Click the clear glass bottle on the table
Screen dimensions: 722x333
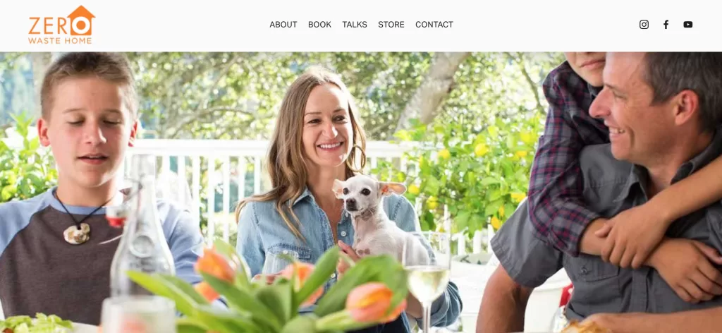(x=140, y=229)
